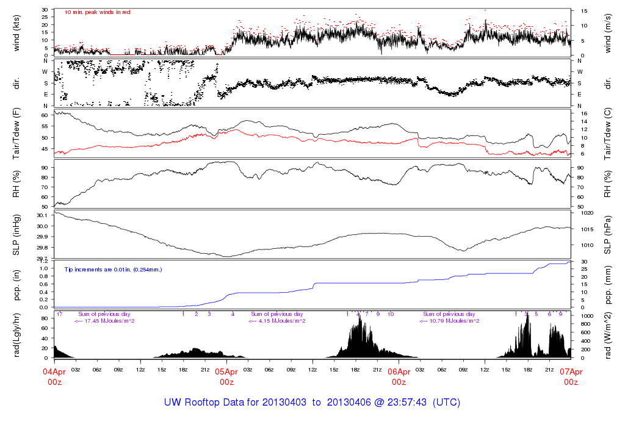The image size is (625, 427).
Task: Click the 'Tair/Tdew (F)' axis label
Action: pyautogui.click(x=16, y=134)
